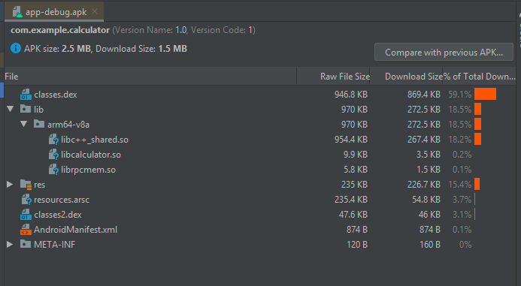Expand the res folder

click(10, 185)
